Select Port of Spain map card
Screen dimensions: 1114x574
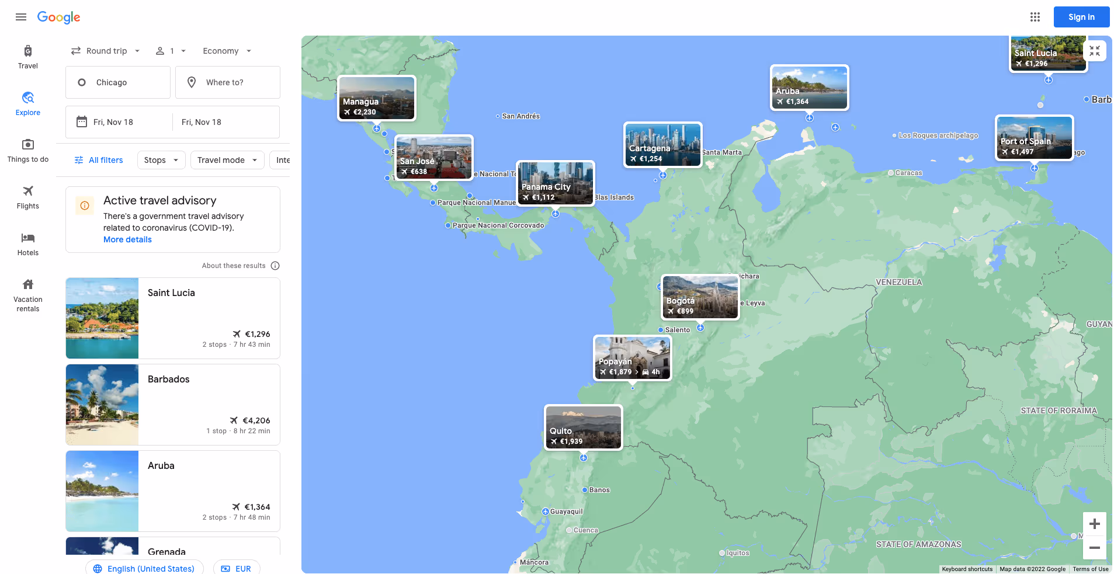[1035, 138]
